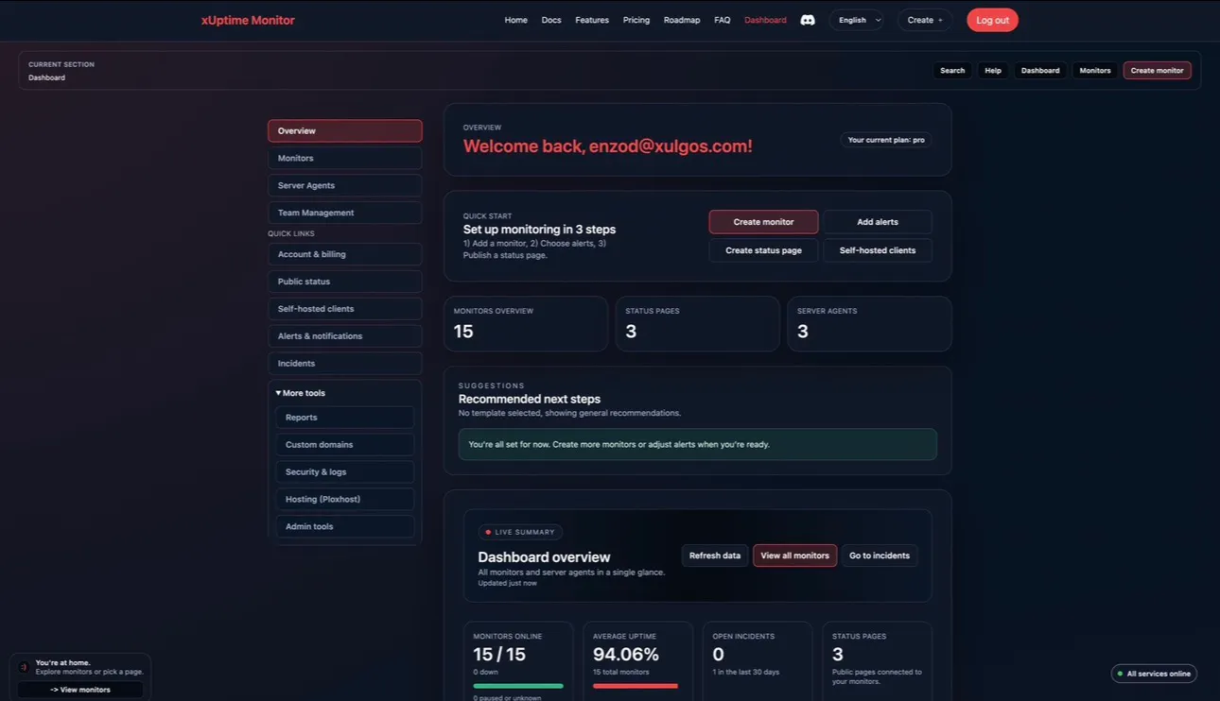
Task: Open the Monitors Overview card showing 15
Action: (526, 324)
